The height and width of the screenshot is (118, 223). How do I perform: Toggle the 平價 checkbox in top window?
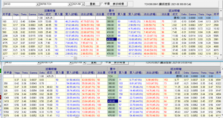102,4
